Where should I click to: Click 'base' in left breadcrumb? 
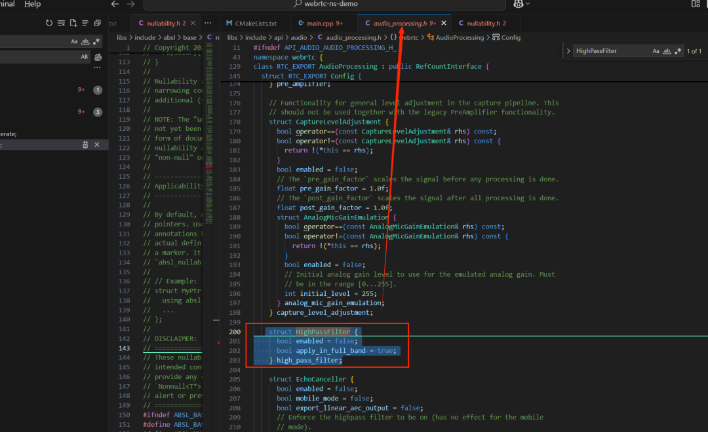pos(189,37)
